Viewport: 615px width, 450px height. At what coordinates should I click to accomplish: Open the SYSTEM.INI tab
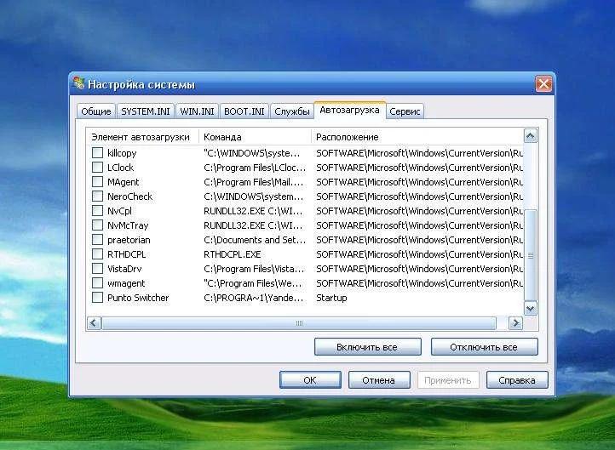click(146, 111)
